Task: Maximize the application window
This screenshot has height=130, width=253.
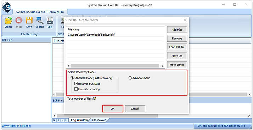Action: tap(235, 5)
